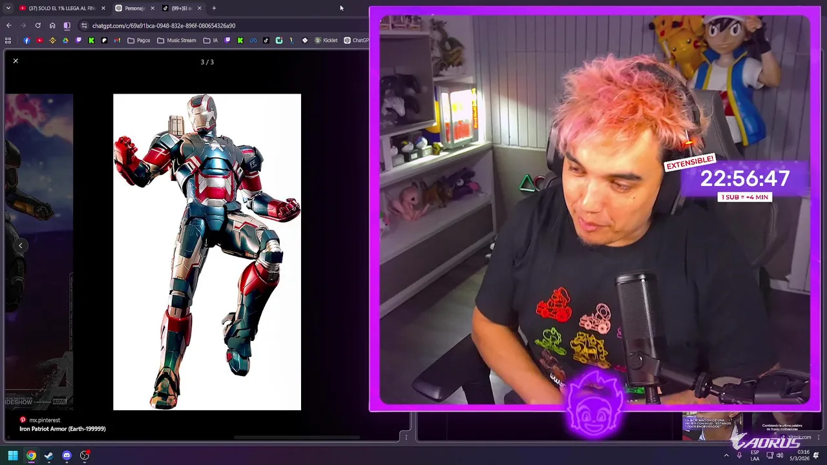Click the Pinterest logo icon beside source
Screen dimensions: 827x465
[23, 420]
